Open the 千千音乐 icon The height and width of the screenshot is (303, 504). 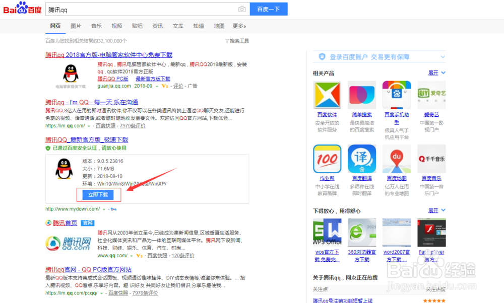coord(431,159)
